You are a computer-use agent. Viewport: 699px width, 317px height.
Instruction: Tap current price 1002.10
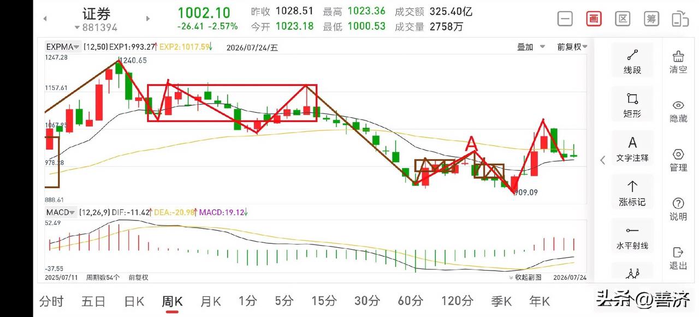point(204,12)
